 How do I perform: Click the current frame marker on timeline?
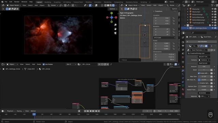click(x=34, y=114)
